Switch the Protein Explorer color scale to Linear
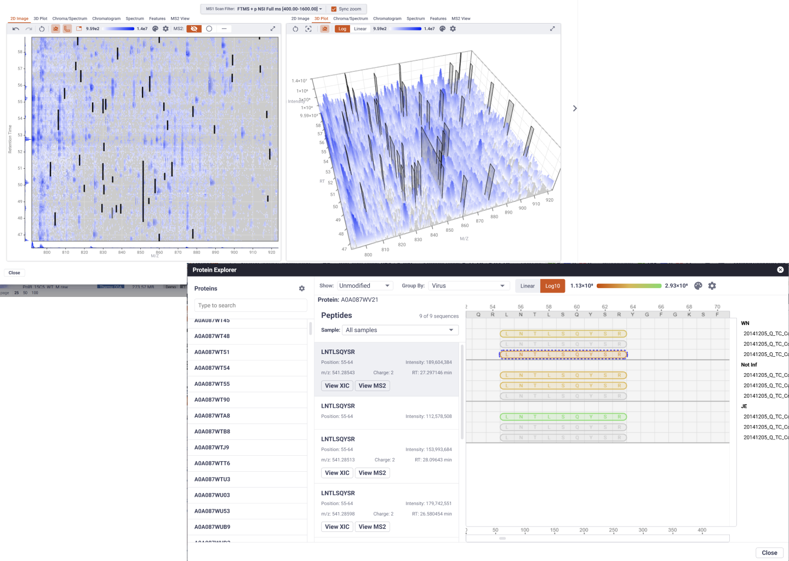The height and width of the screenshot is (561, 789). pyautogui.click(x=527, y=285)
